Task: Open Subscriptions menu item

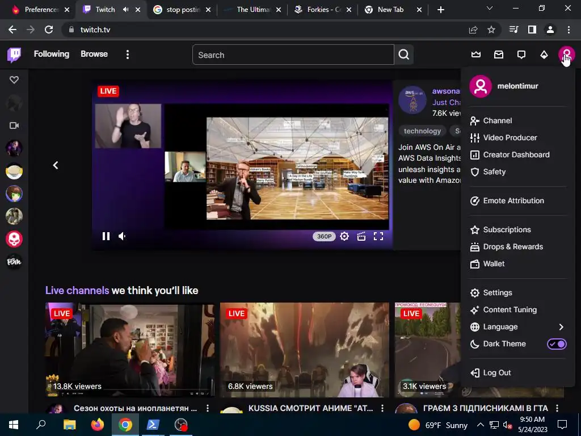Action: pos(518,229)
